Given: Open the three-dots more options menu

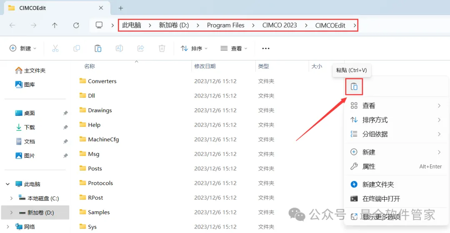Looking at the screenshot, I should click(x=266, y=48).
